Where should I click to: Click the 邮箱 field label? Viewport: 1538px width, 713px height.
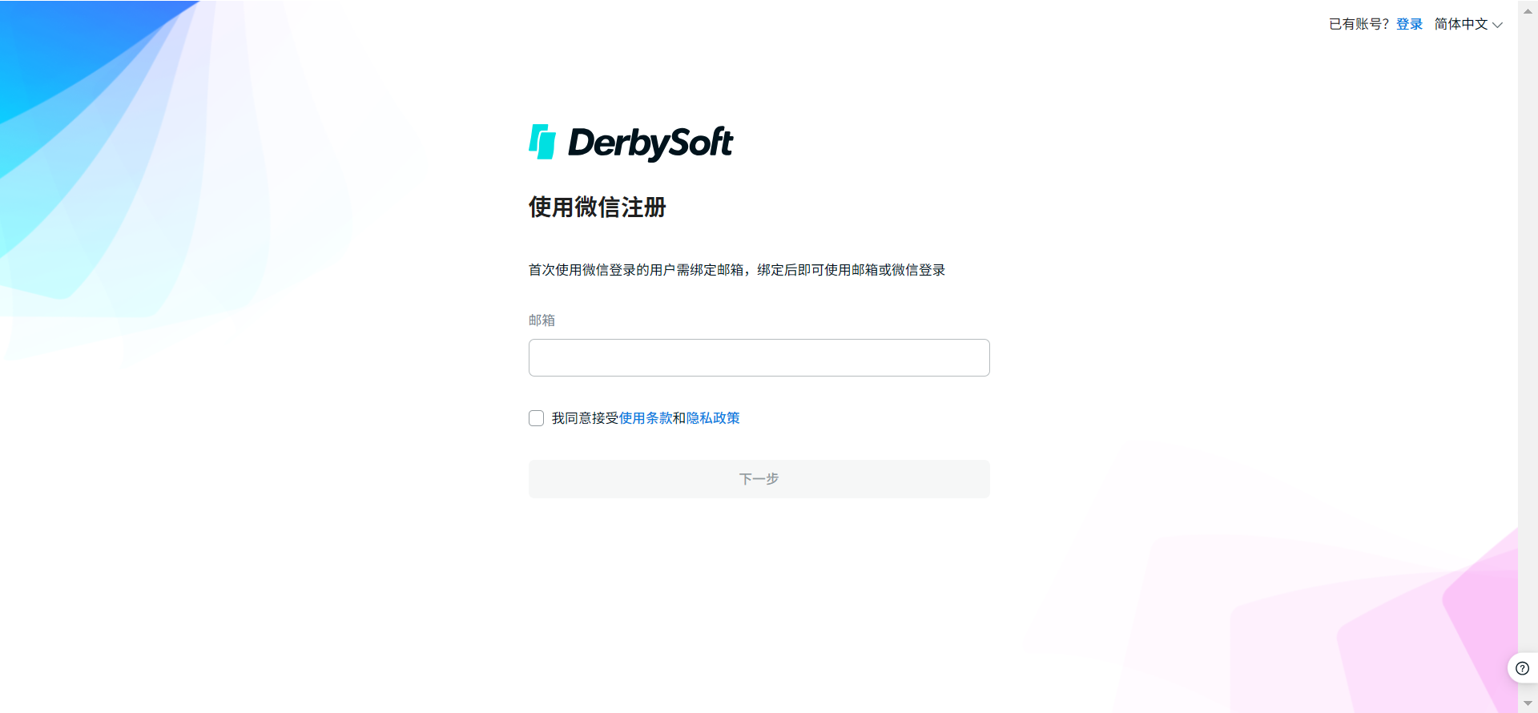[542, 320]
